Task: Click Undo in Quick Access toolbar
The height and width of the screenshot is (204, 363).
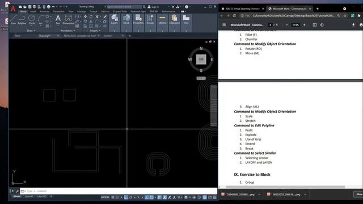Action: tap(53, 7)
